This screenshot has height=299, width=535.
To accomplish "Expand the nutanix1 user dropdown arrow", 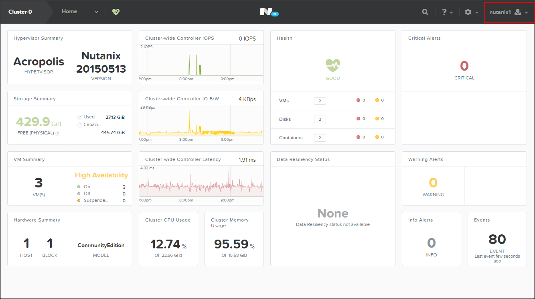I will [x=527, y=12].
